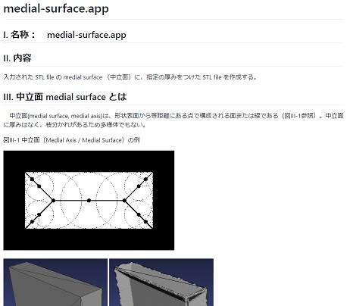Click the III. 中立面 medial surface とは heading
This screenshot has width=353, height=306.
[65, 97]
